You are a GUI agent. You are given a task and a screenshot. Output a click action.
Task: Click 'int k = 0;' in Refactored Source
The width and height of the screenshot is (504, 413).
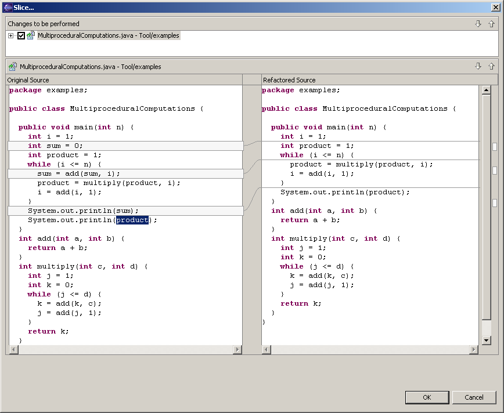[x=303, y=257]
